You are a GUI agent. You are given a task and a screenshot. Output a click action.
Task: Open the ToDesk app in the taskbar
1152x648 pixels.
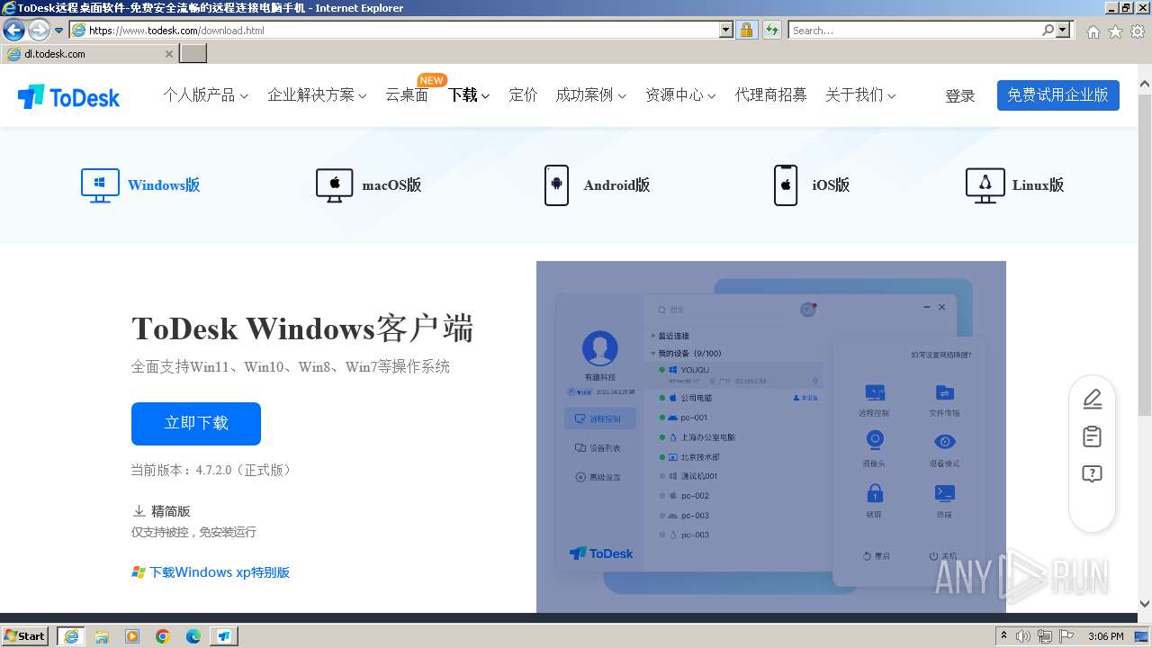click(x=224, y=636)
